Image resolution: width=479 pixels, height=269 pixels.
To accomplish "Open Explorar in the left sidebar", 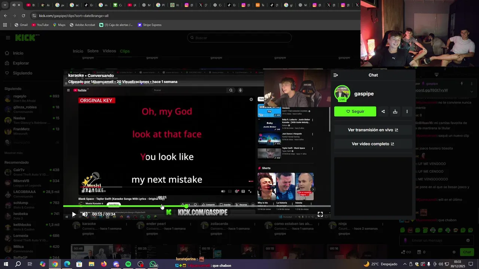I will coord(21,63).
